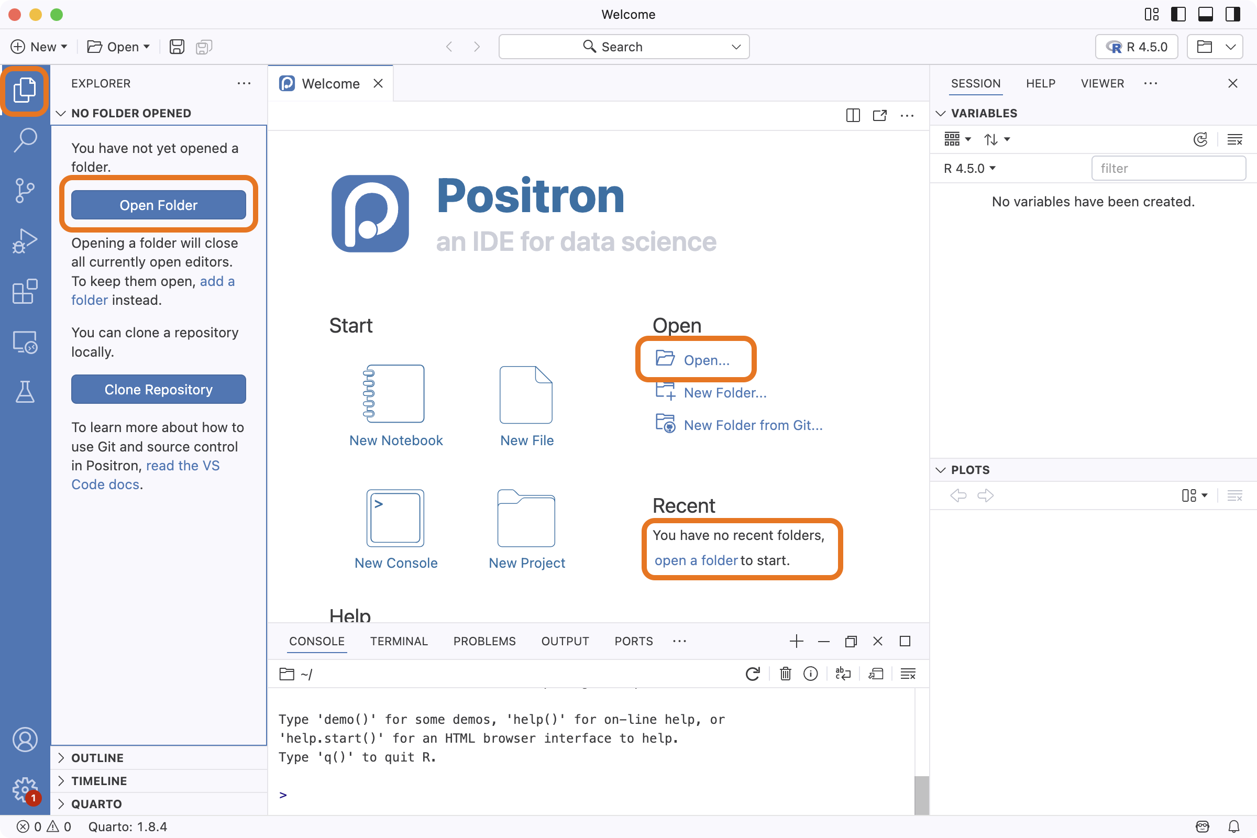Switch to the PROBLEMS tab
Screen dimensions: 1257x838
484,641
